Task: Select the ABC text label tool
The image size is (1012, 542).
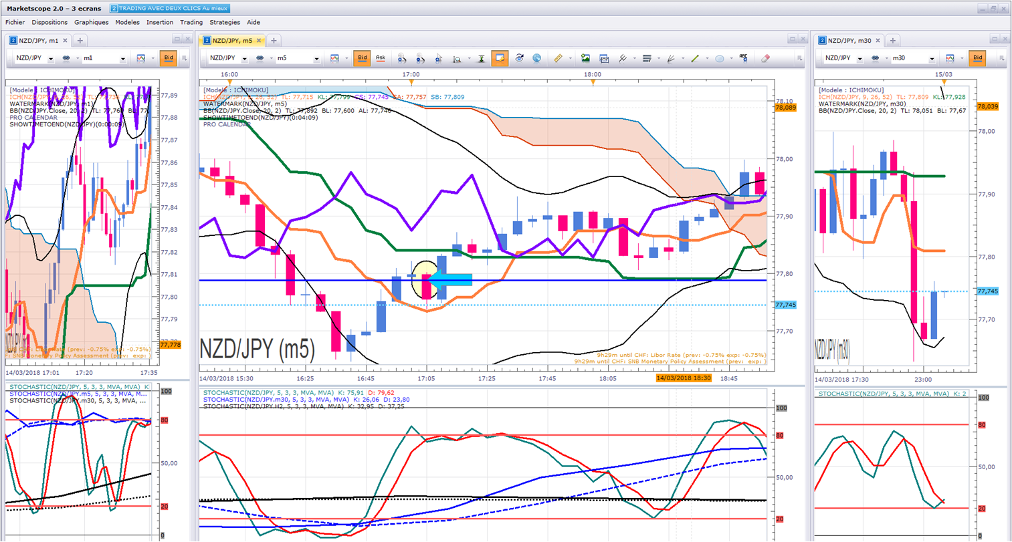Action: [743, 58]
